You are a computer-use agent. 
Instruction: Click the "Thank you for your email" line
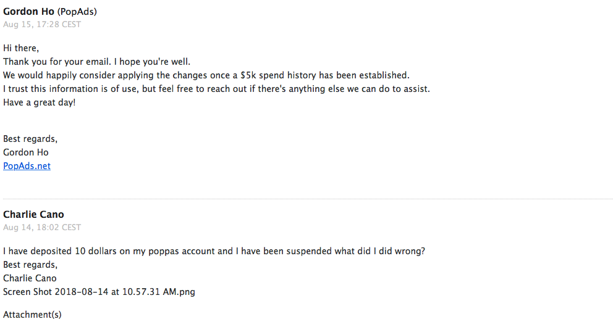(x=97, y=62)
